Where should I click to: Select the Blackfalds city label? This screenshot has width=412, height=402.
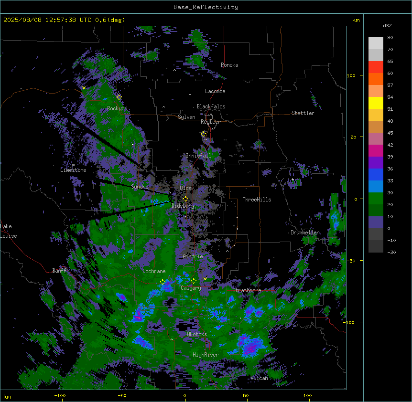(x=211, y=106)
